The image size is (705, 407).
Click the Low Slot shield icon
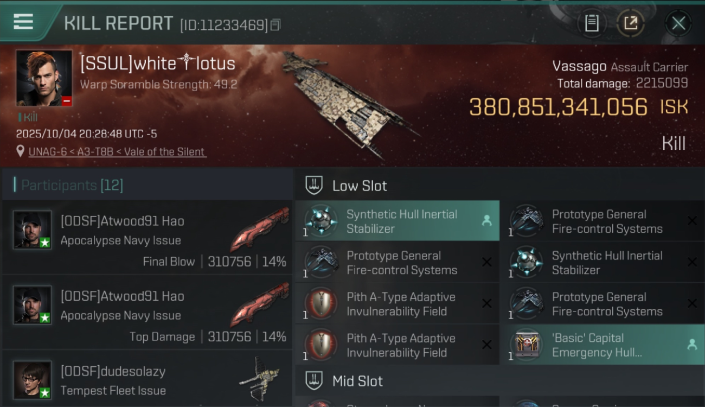click(314, 185)
